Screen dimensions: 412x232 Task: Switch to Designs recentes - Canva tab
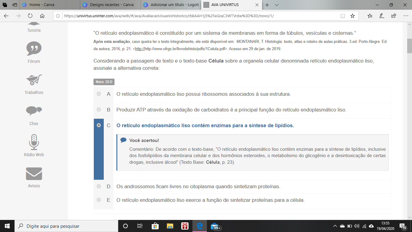[x=112, y=5]
